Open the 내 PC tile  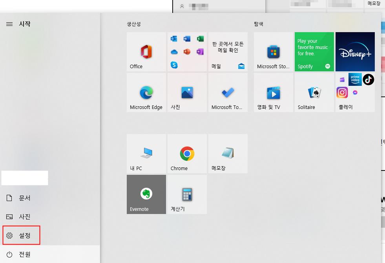coord(146,154)
